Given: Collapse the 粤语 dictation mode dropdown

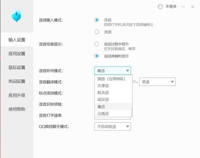Looking at the screenshot, I should point(113,71).
